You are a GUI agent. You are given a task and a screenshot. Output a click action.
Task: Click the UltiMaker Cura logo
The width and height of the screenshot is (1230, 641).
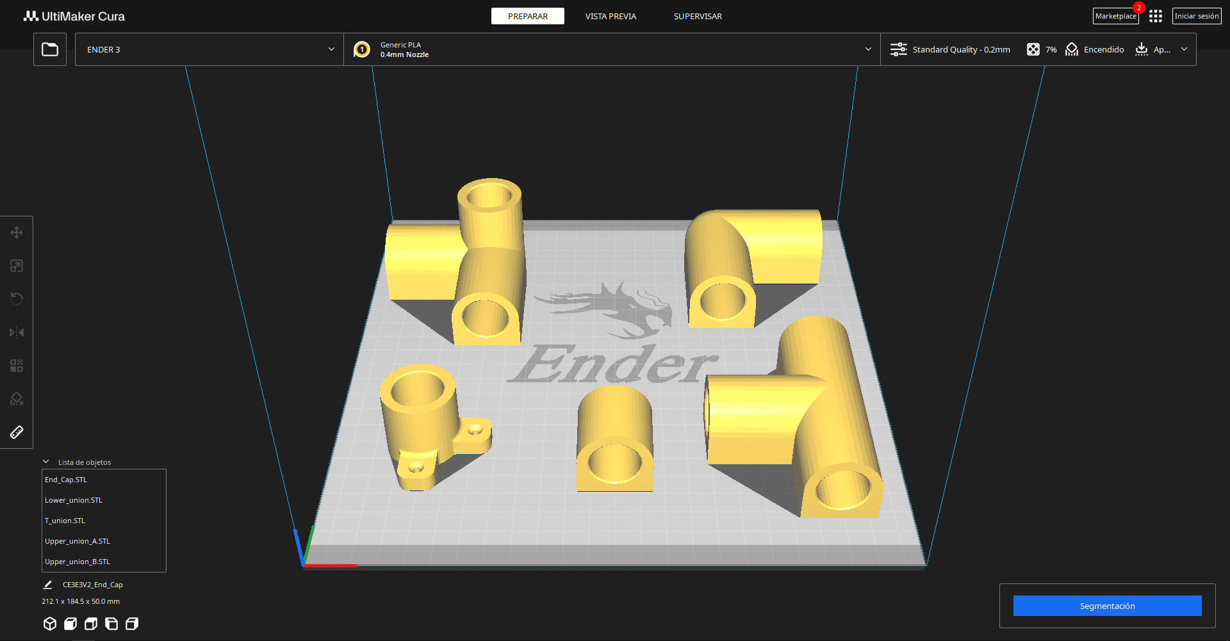click(74, 16)
